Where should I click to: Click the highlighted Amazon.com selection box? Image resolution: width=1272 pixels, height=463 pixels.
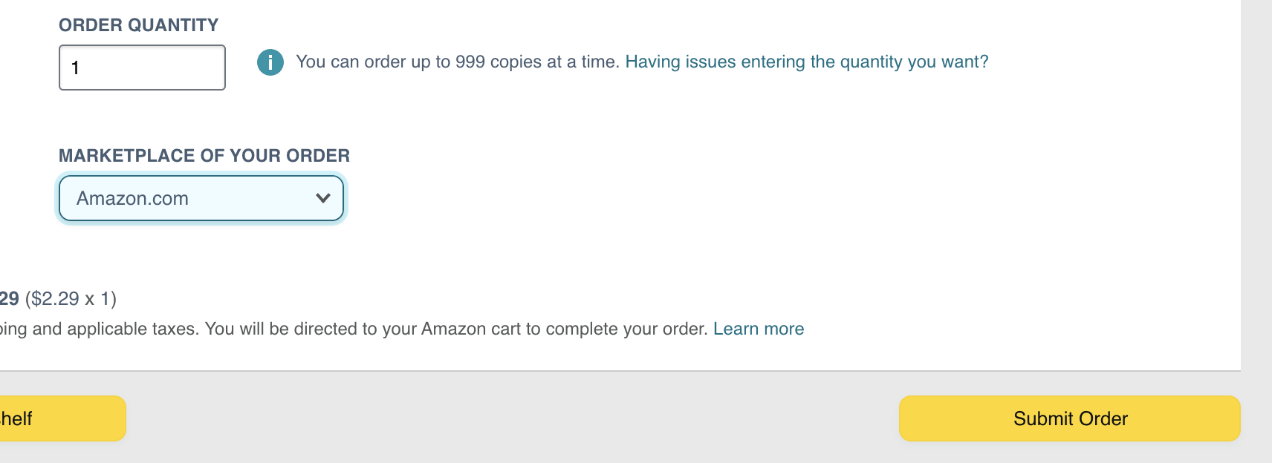[x=201, y=198]
